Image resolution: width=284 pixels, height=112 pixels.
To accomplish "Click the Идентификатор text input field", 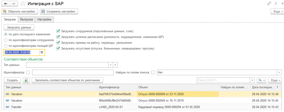I will click(73, 72).
